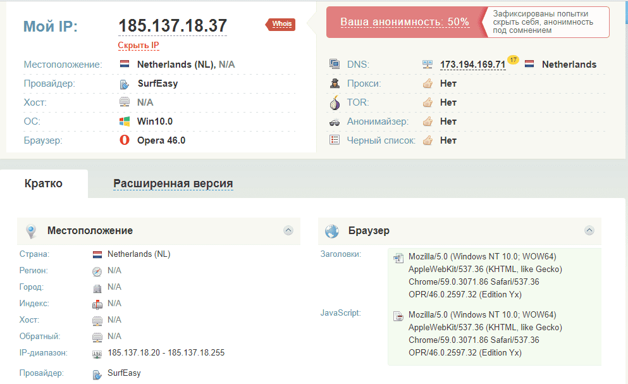This screenshot has height=384, width=628.
Task: Click the Регион compass icon
Action: click(97, 271)
